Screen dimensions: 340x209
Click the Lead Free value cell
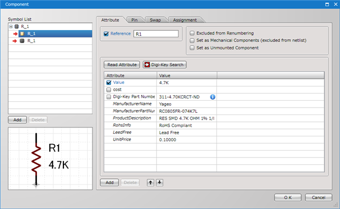[186, 133]
